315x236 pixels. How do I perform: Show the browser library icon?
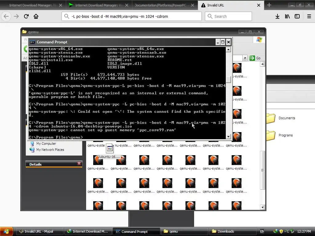287,16
